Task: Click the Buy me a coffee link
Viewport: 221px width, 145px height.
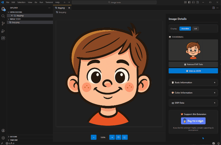Action: 193,121
